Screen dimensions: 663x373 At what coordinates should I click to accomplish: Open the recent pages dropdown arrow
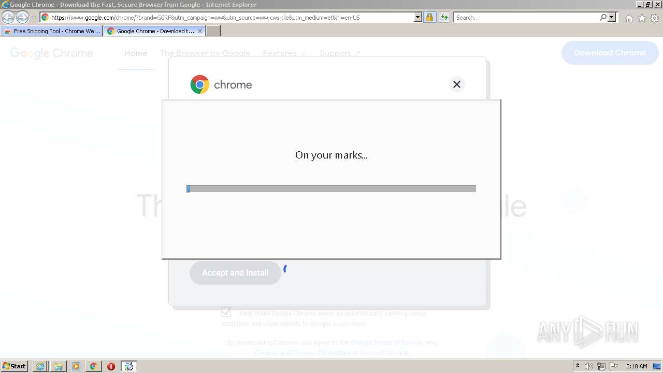click(x=34, y=18)
